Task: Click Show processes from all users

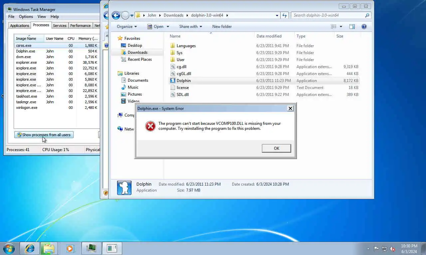Action: point(44,135)
